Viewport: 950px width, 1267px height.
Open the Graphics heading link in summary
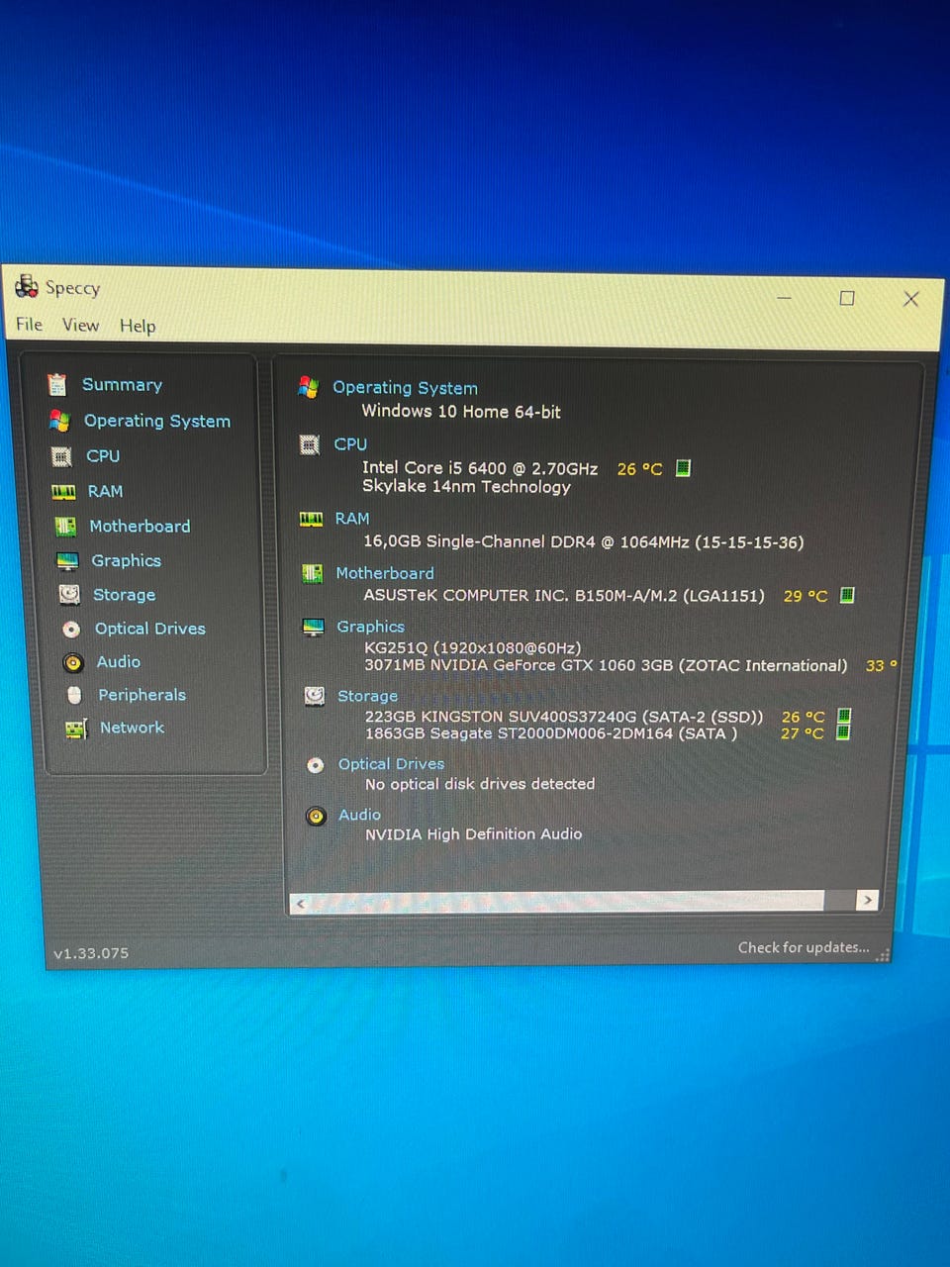370,627
